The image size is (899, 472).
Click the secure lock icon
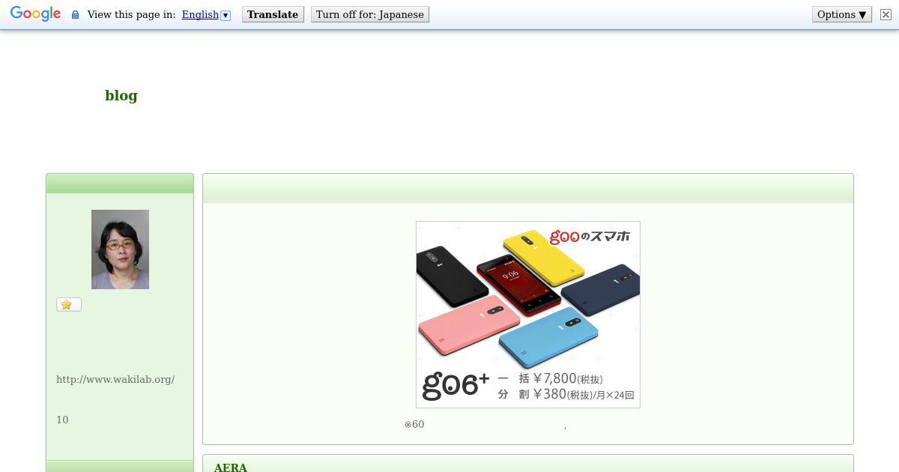click(x=75, y=14)
